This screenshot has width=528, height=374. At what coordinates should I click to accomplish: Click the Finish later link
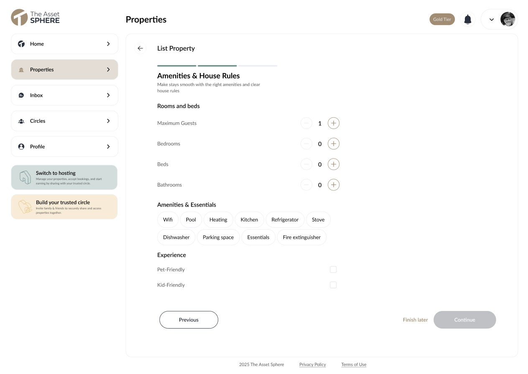[x=415, y=320]
